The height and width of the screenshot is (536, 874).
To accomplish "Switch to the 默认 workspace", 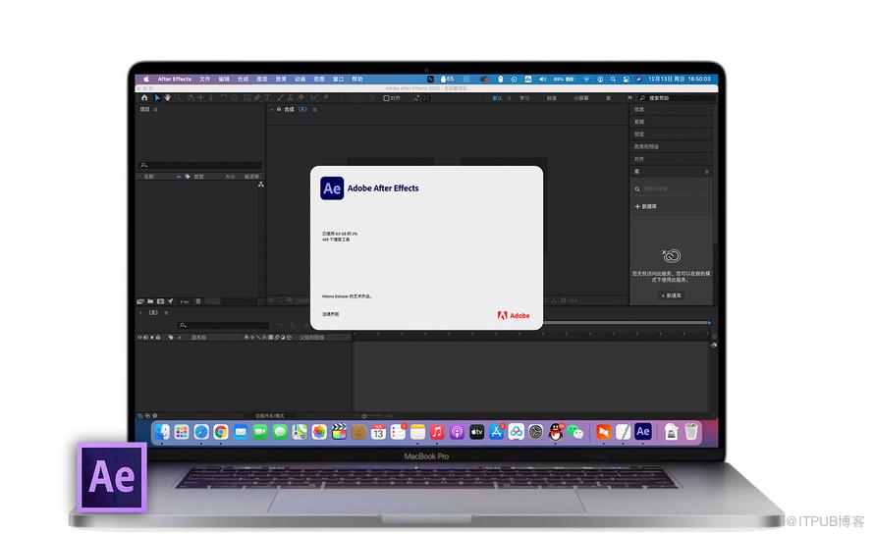I will 497,98.
